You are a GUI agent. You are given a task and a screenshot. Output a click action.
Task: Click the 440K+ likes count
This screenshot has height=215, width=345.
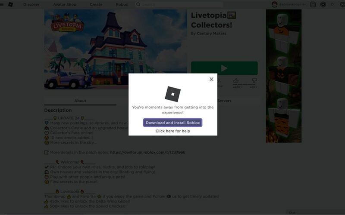(x=237, y=87)
